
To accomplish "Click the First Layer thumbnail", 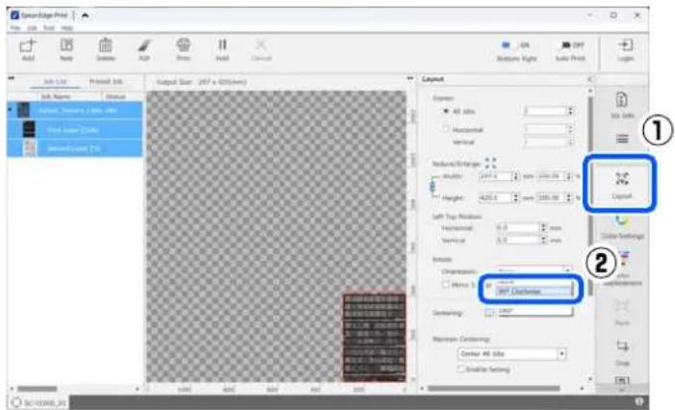I will coord(29,129).
